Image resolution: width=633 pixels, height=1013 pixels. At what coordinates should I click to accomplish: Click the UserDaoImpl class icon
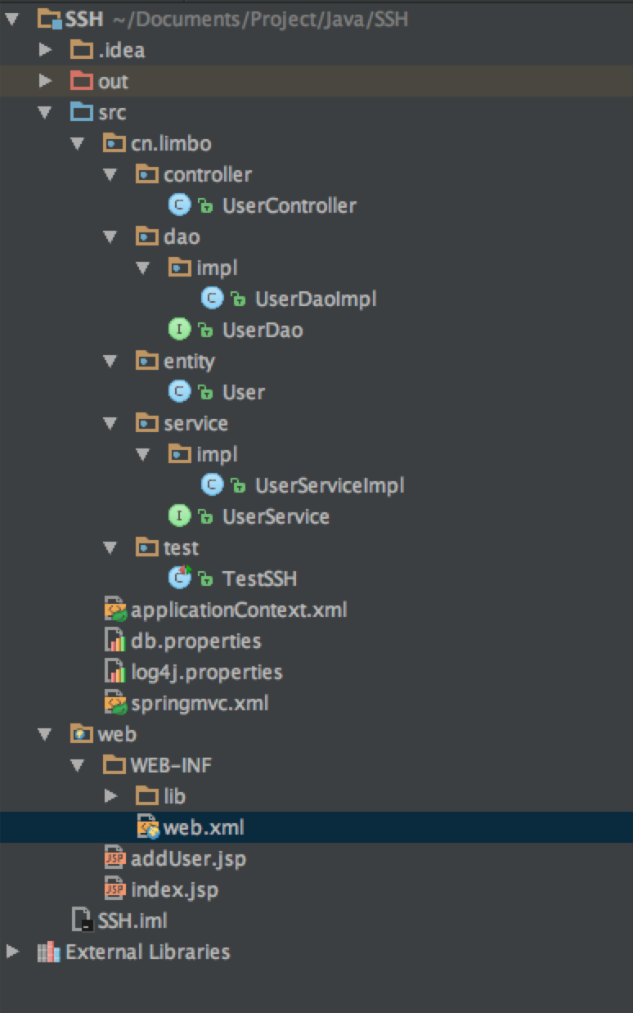(x=212, y=299)
